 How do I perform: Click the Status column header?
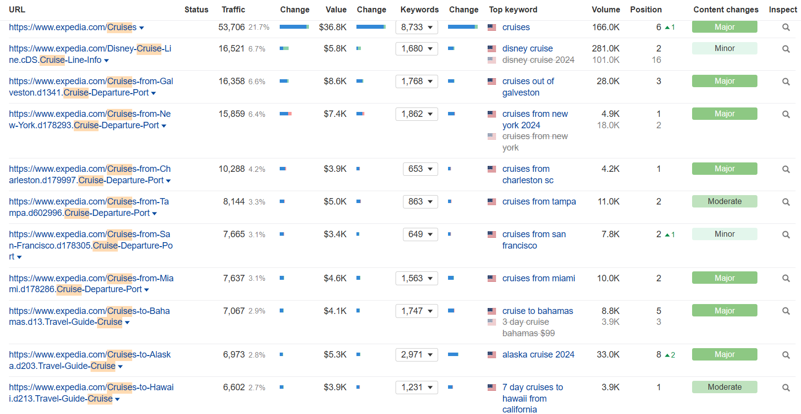pos(197,9)
